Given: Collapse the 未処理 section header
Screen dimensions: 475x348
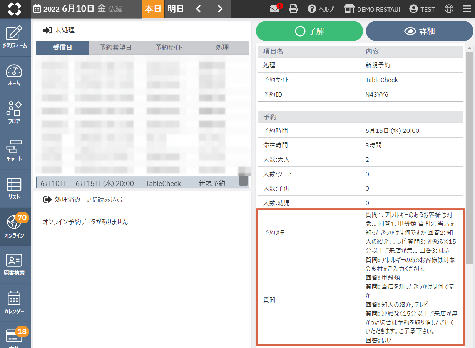Looking at the screenshot, I should [59, 30].
